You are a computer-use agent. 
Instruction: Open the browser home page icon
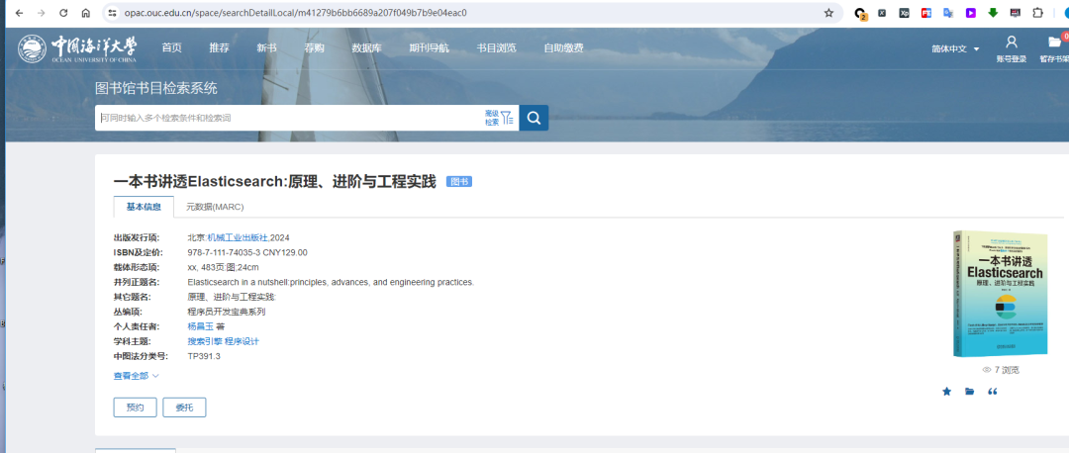pos(85,13)
